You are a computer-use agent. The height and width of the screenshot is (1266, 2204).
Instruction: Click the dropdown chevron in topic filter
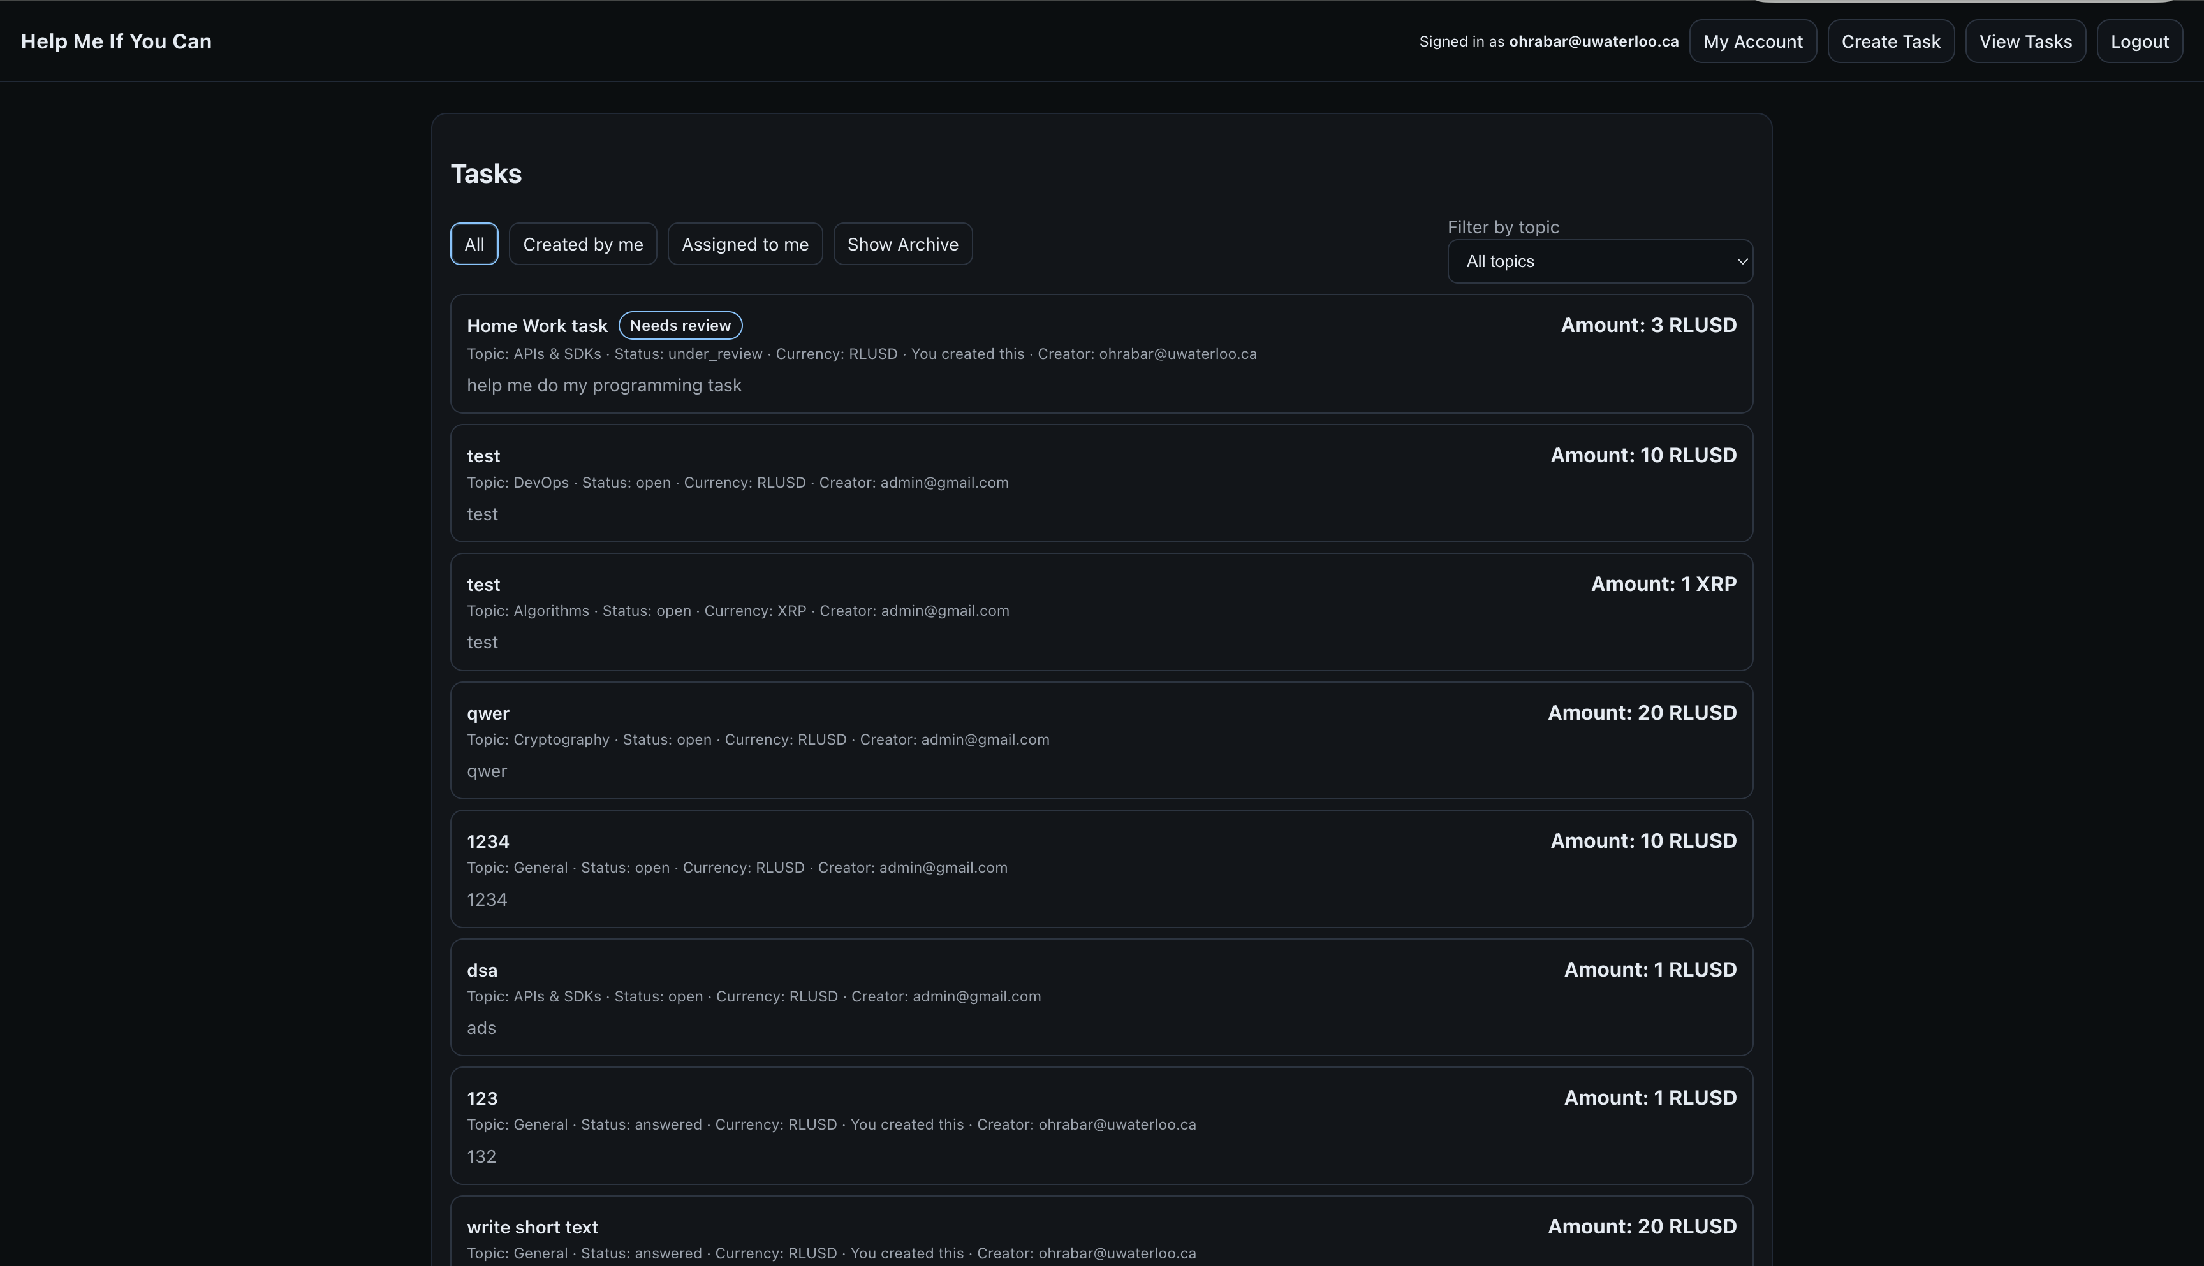[1741, 262]
